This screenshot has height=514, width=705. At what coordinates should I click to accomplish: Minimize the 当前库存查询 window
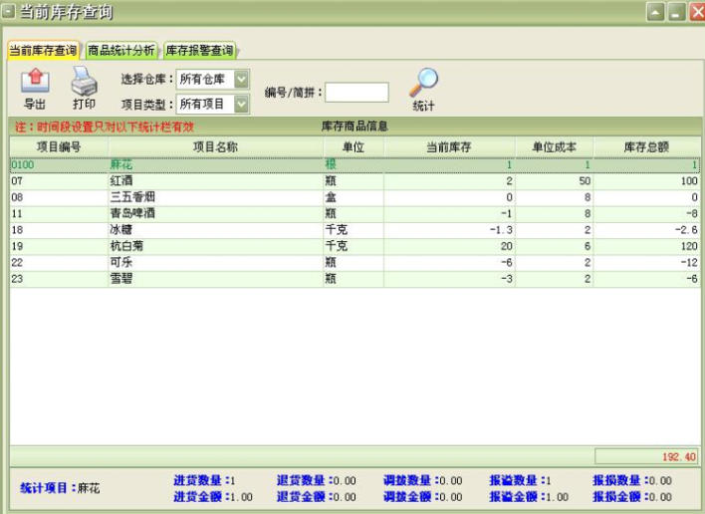point(676,12)
